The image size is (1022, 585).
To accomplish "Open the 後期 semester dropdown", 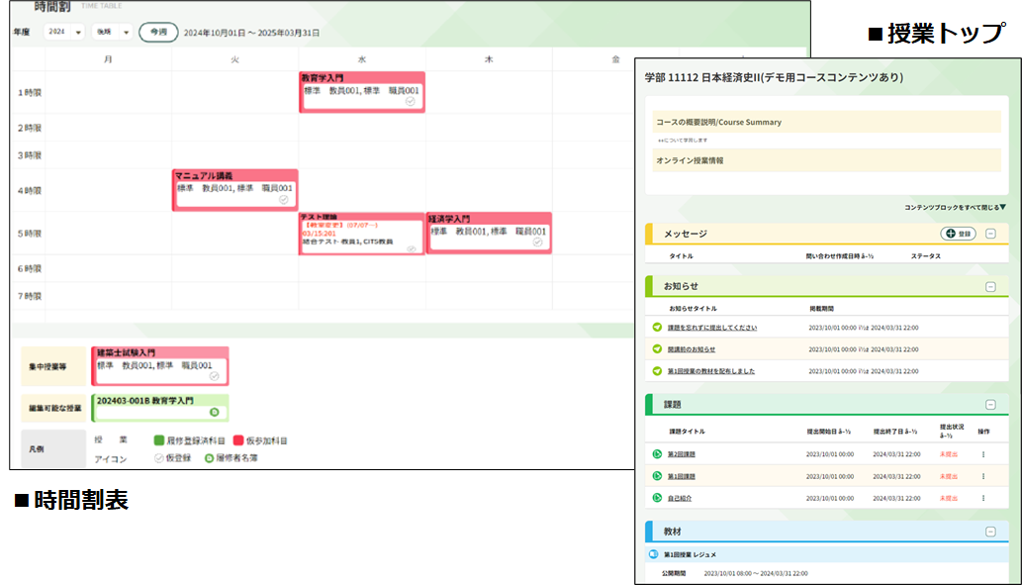I will 112,33.
